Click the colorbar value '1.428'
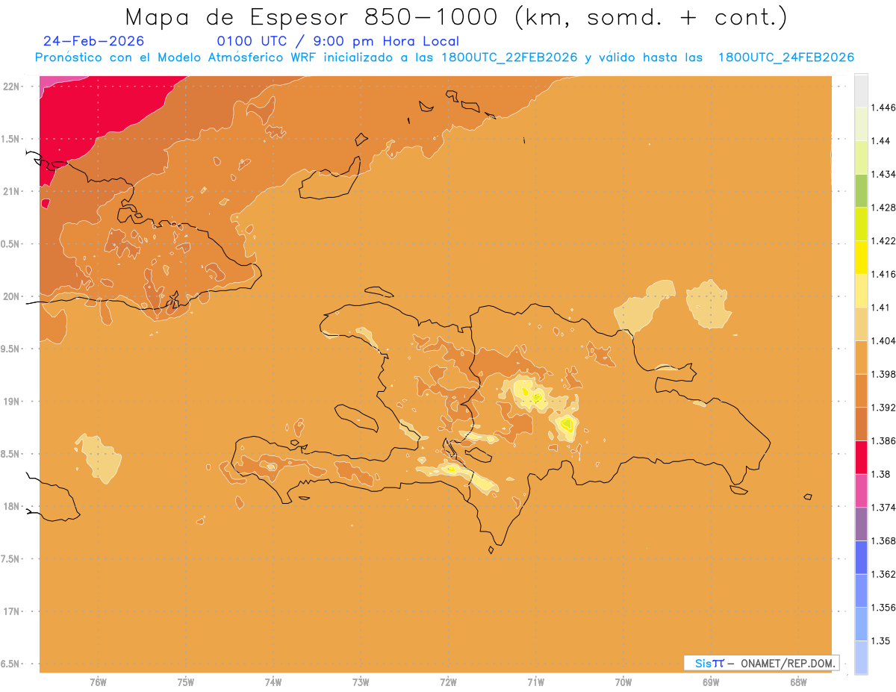Image resolution: width=896 pixels, height=692 pixels. point(884,208)
